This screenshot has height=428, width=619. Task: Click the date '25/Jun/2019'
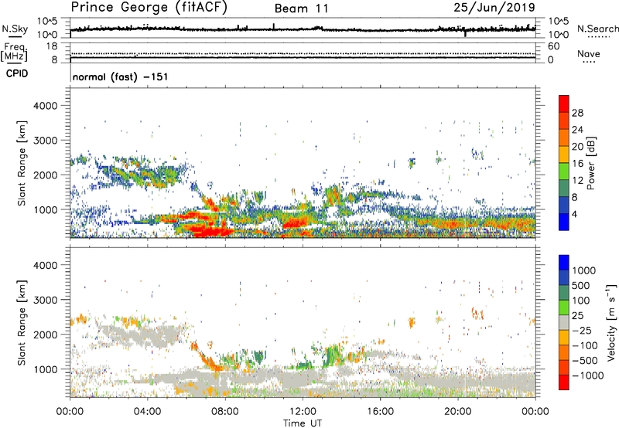494,8
